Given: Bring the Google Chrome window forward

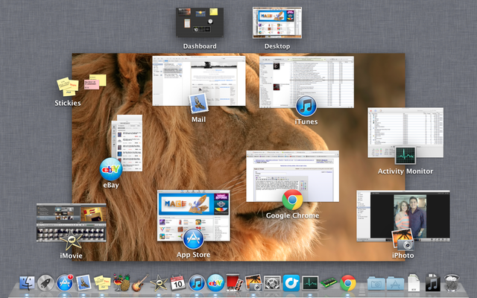Looking at the screenshot, I should pyautogui.click(x=292, y=176).
